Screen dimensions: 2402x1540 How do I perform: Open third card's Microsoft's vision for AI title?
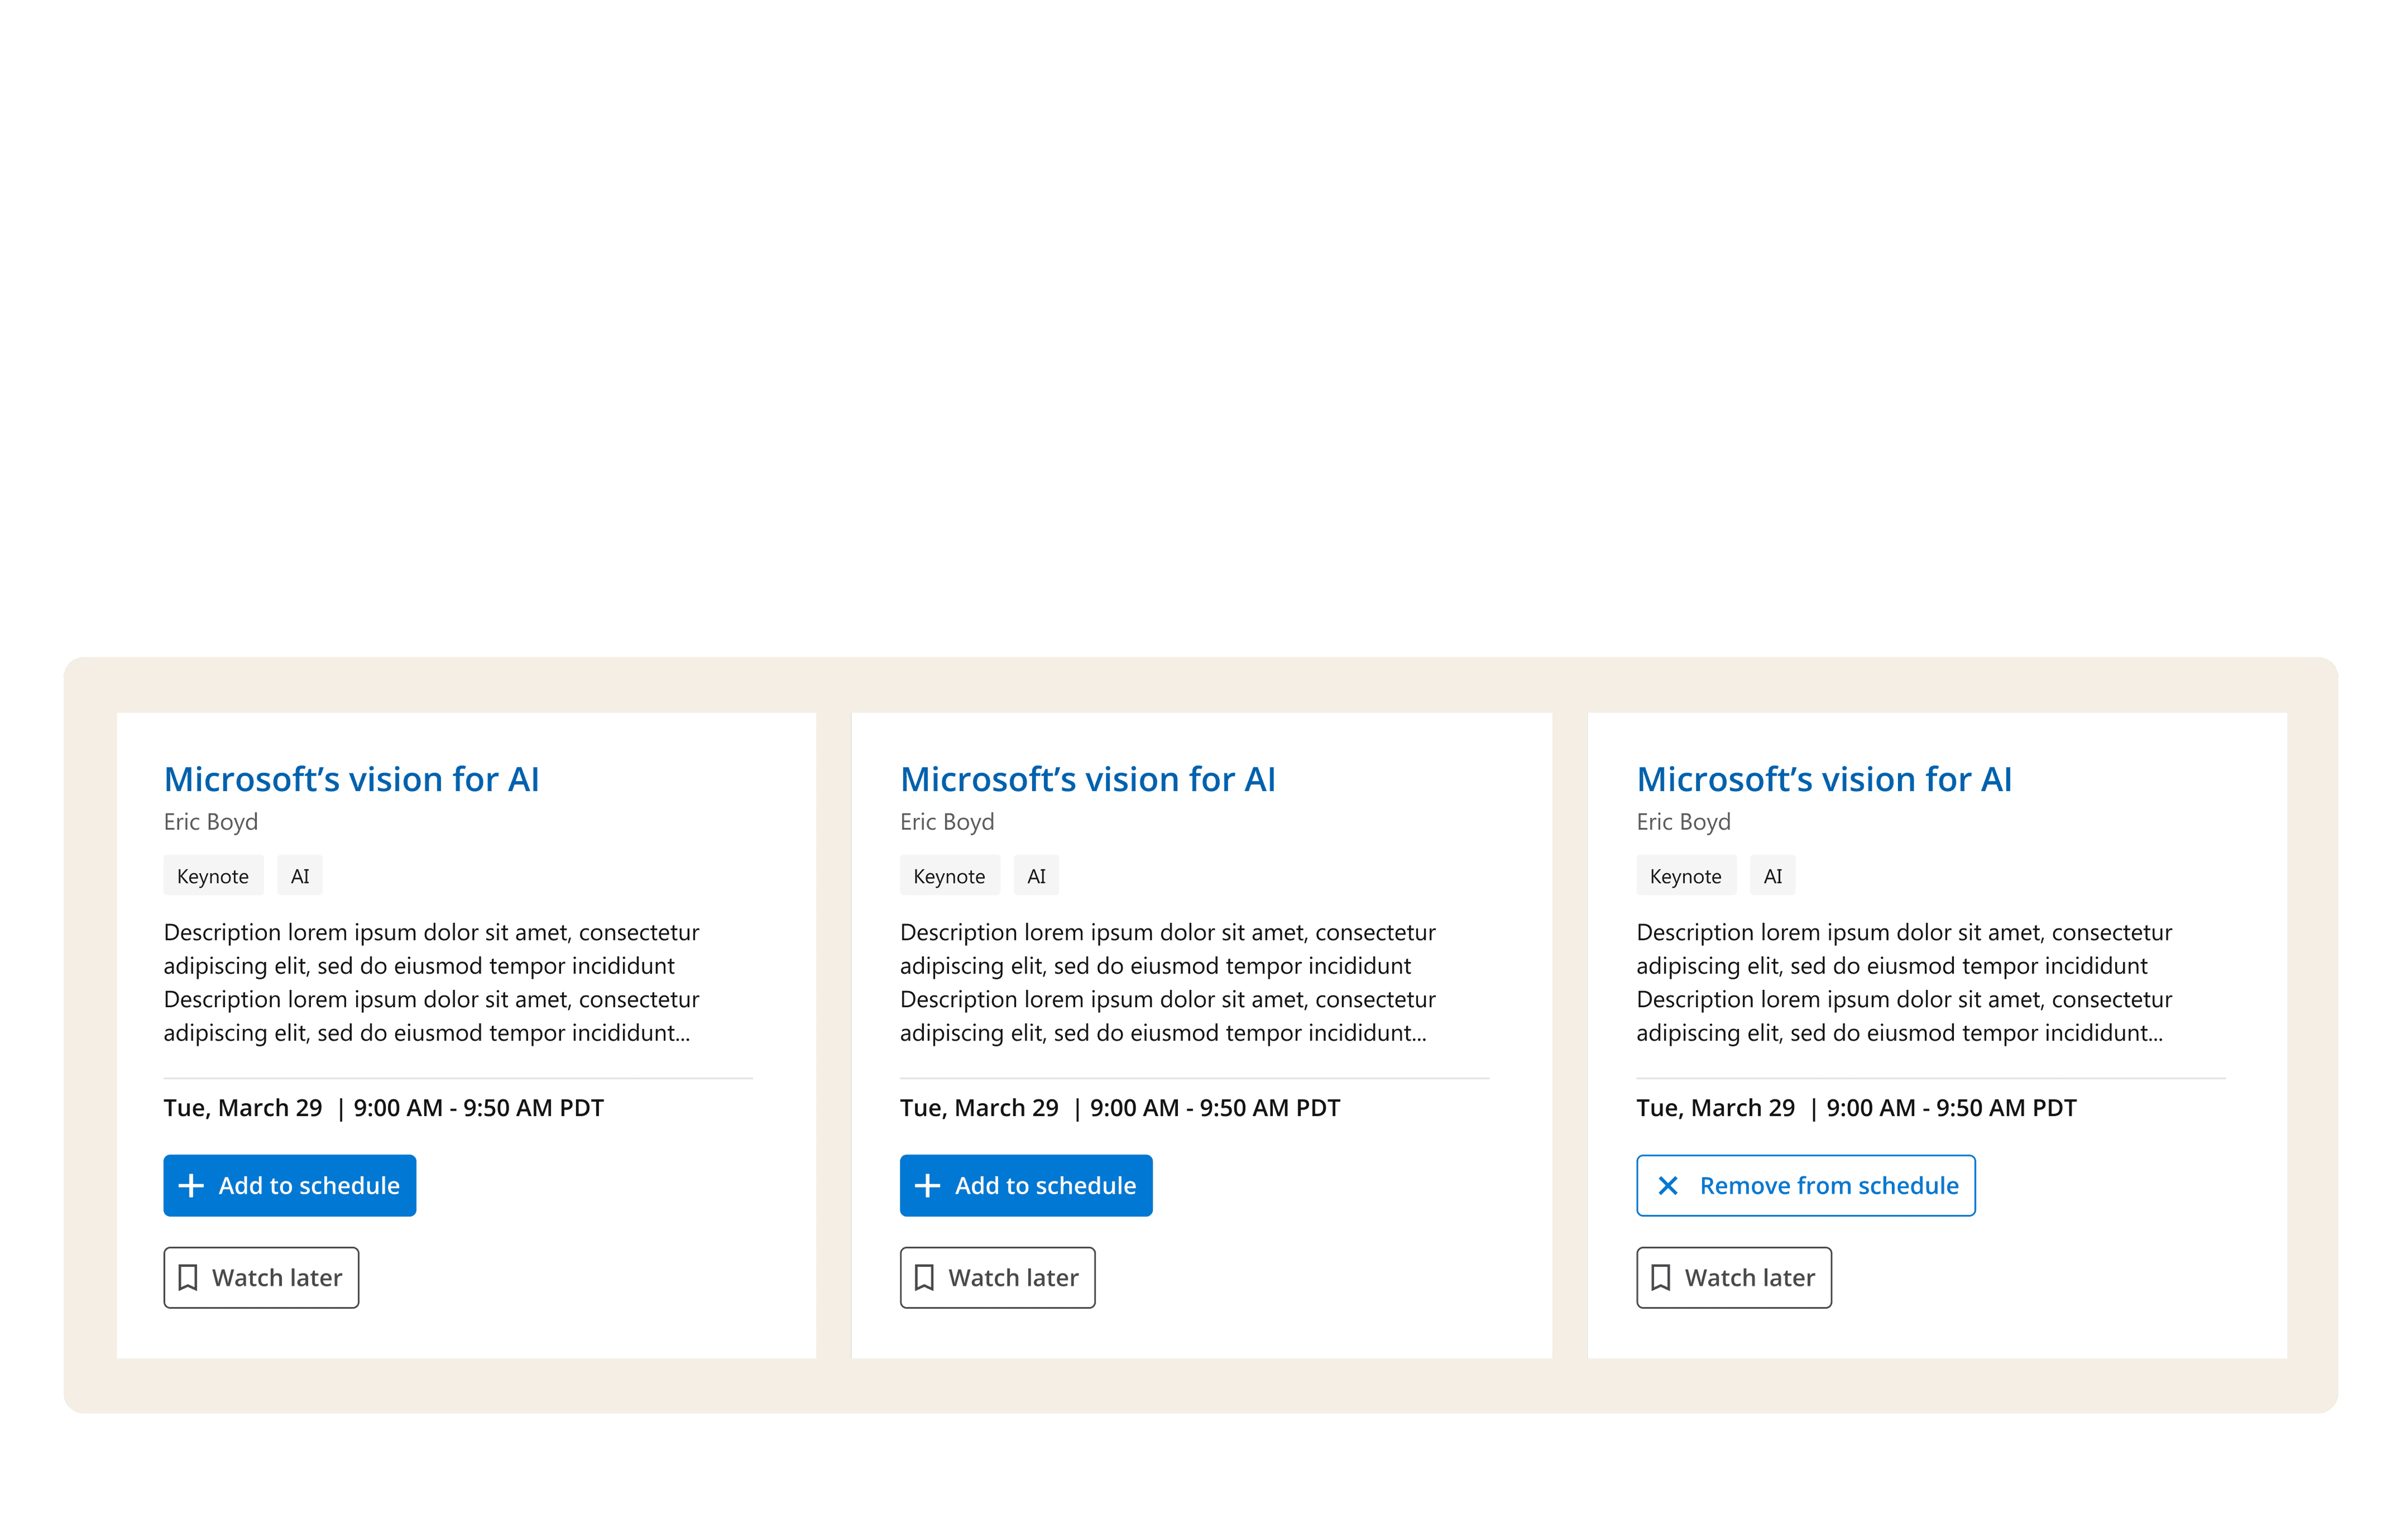tap(1823, 780)
